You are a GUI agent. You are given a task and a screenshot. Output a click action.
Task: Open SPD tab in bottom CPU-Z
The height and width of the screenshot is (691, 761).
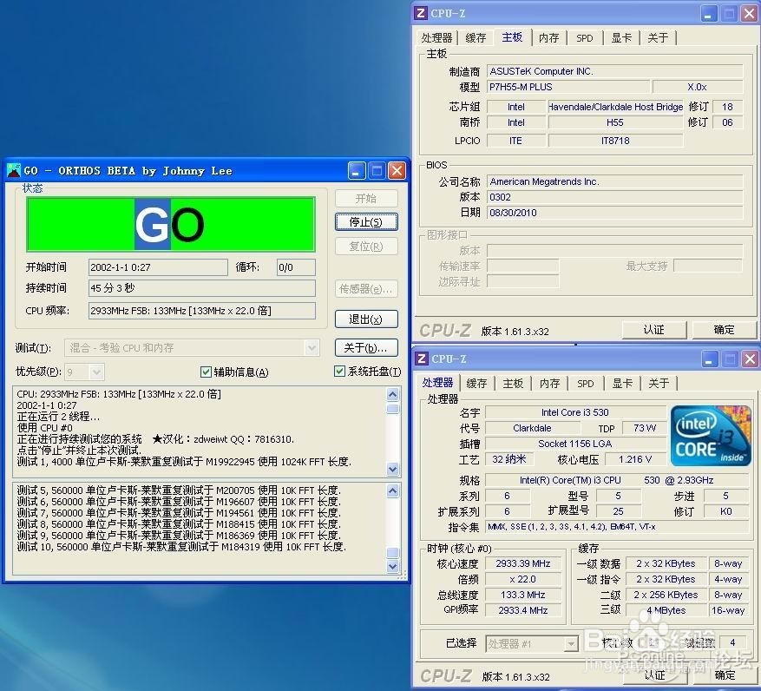pyautogui.click(x=586, y=384)
